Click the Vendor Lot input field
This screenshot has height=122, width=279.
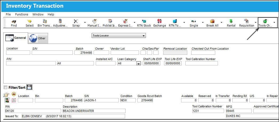pos(125,53)
